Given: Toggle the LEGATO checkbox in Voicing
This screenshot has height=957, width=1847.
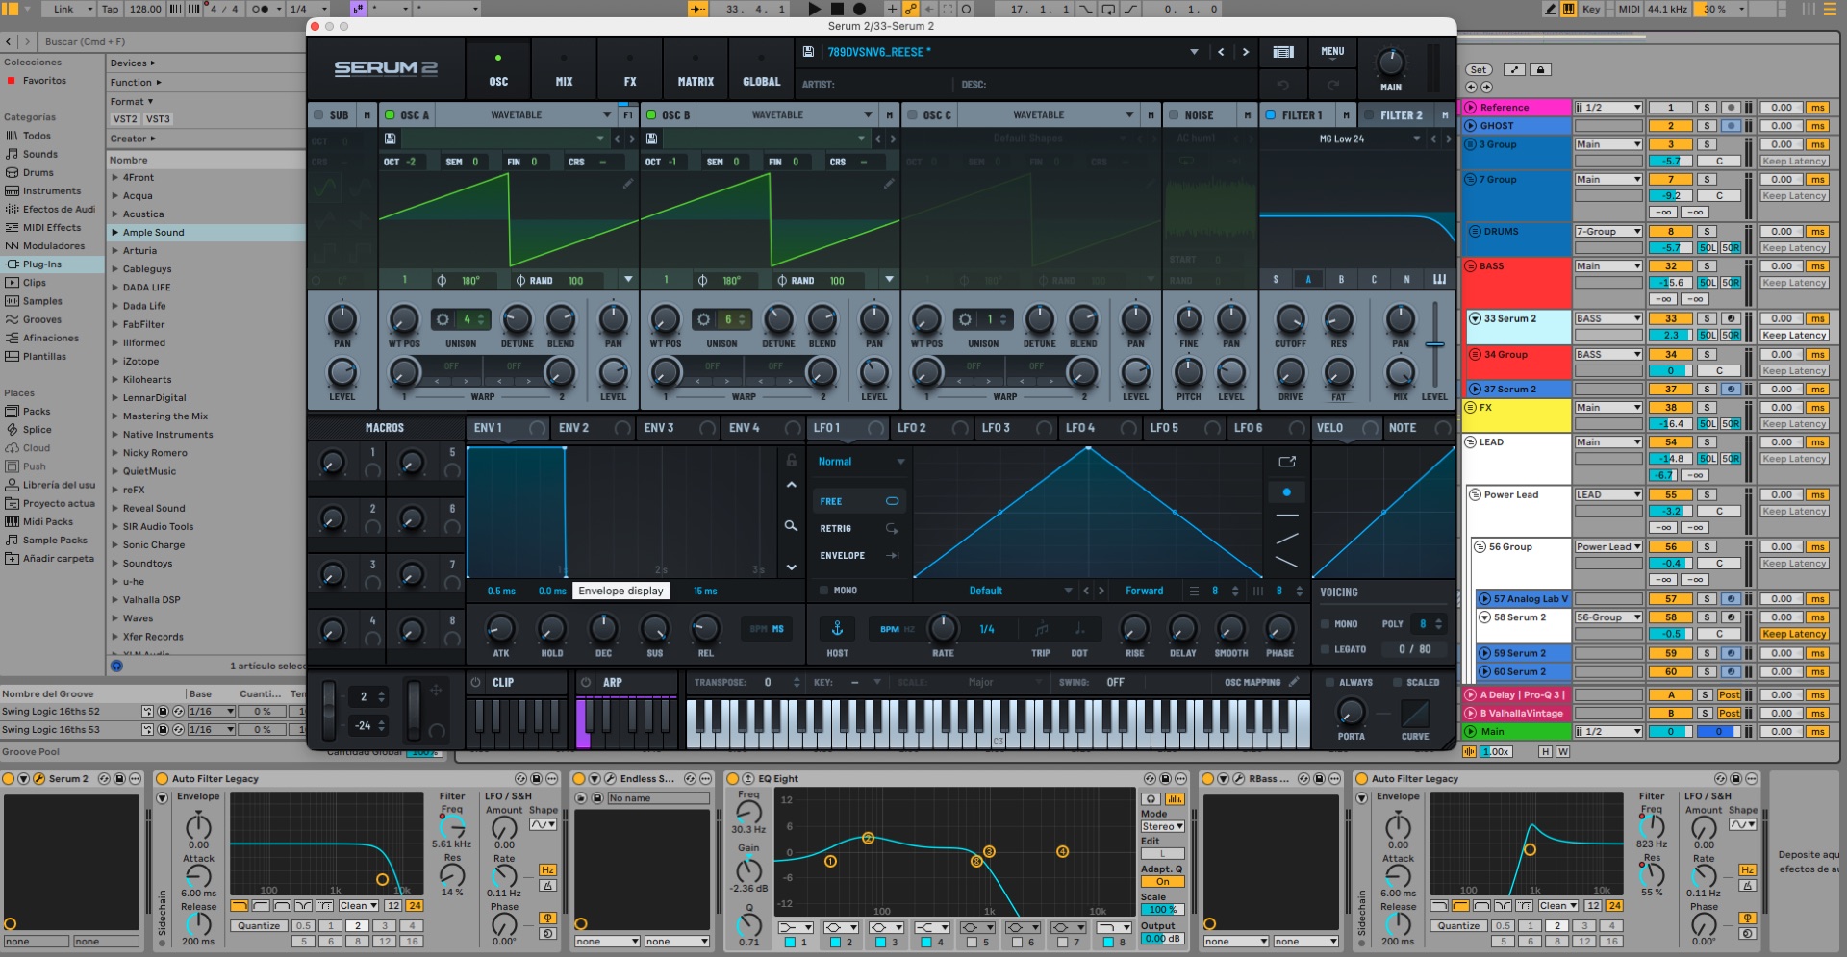Looking at the screenshot, I should 1326,649.
